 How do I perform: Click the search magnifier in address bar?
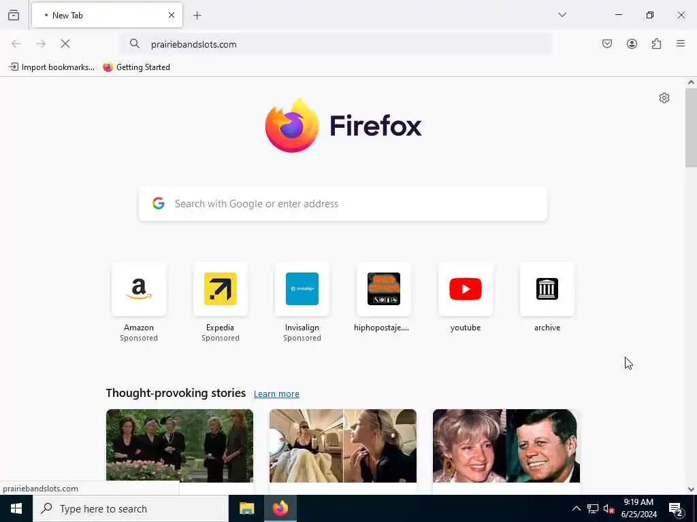click(x=135, y=43)
